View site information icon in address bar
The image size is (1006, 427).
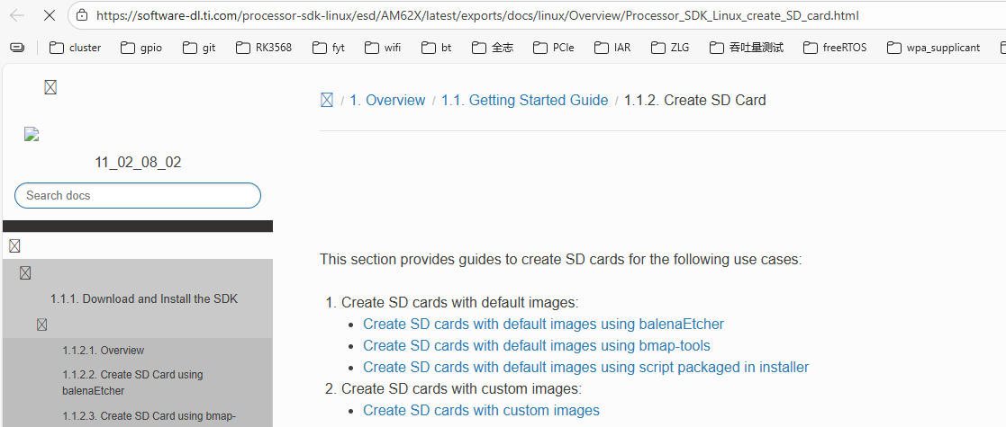(x=82, y=15)
